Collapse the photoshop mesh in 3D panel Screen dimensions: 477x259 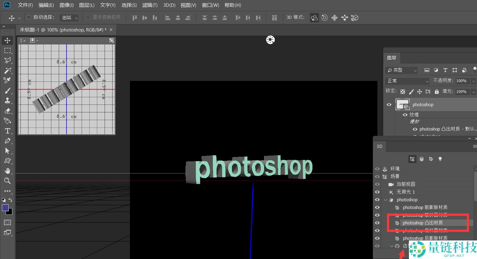tap(385, 200)
